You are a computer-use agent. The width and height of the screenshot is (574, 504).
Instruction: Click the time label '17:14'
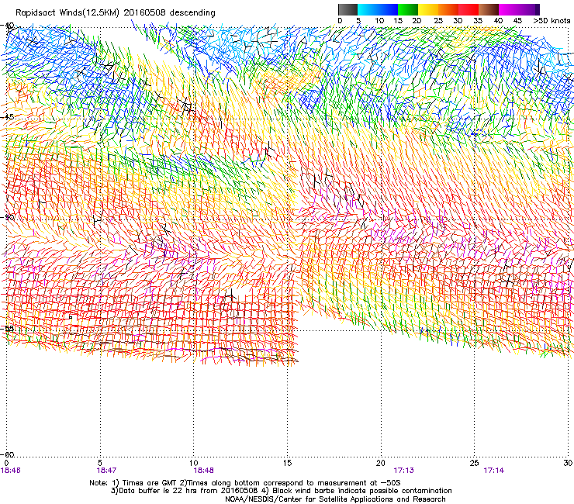[494, 471]
